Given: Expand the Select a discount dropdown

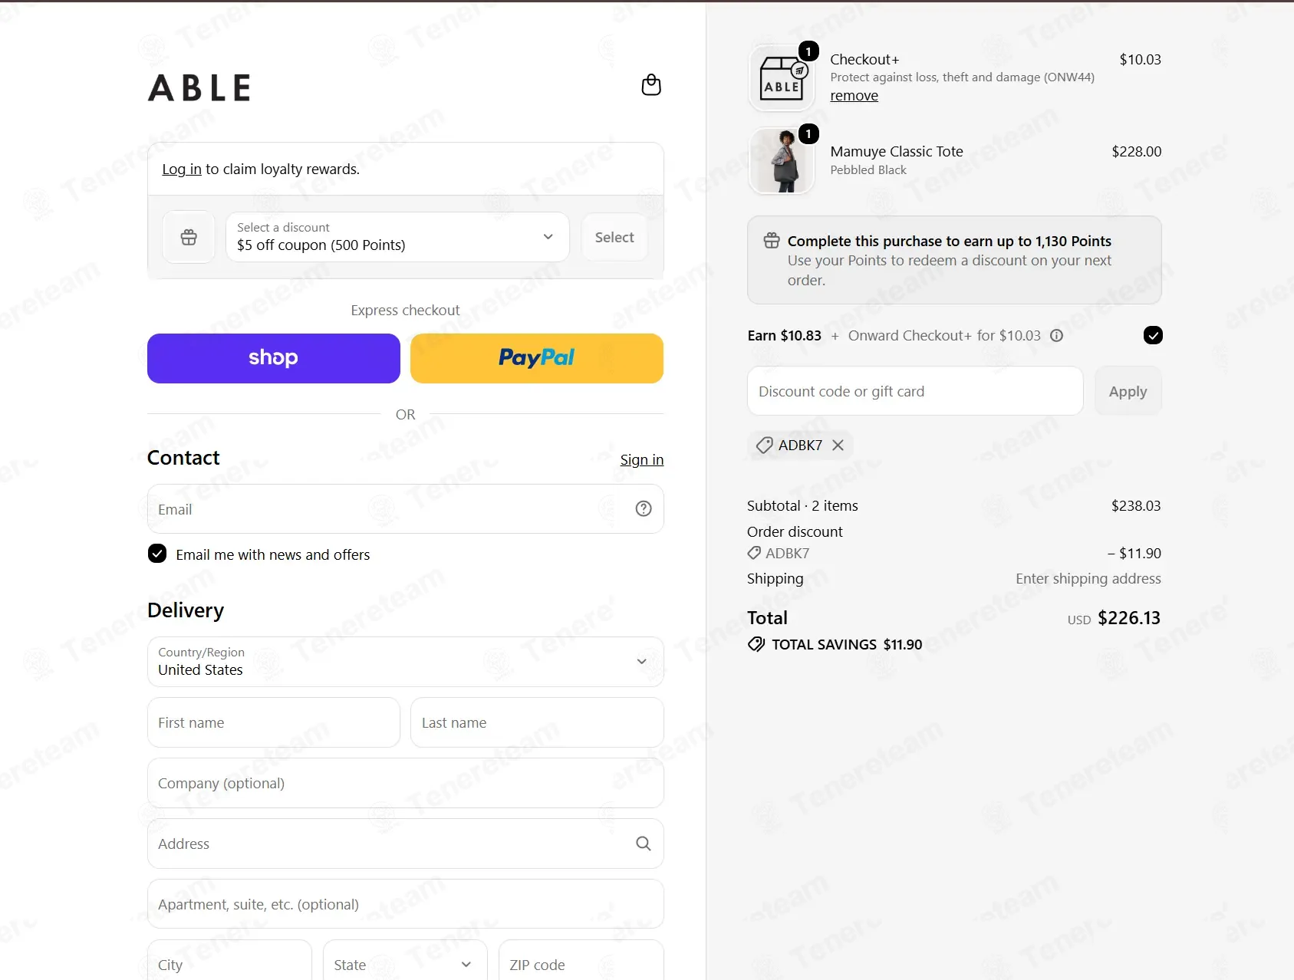Looking at the screenshot, I should click(398, 238).
